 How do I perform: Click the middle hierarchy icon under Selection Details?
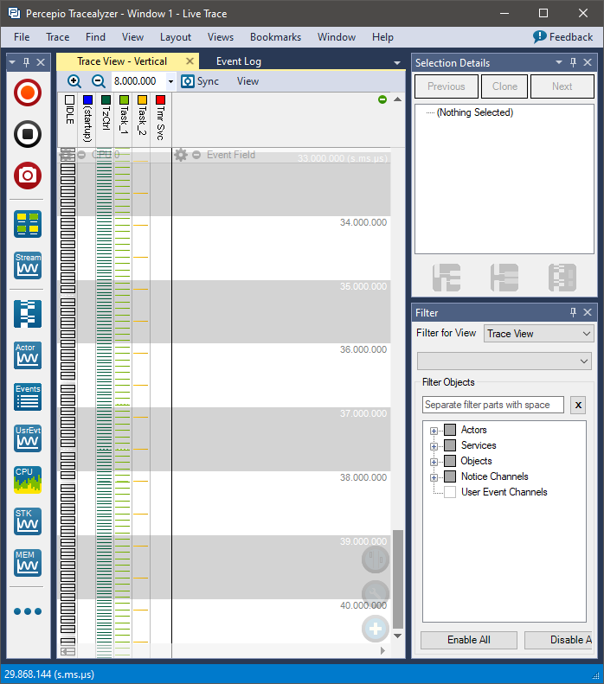click(504, 278)
